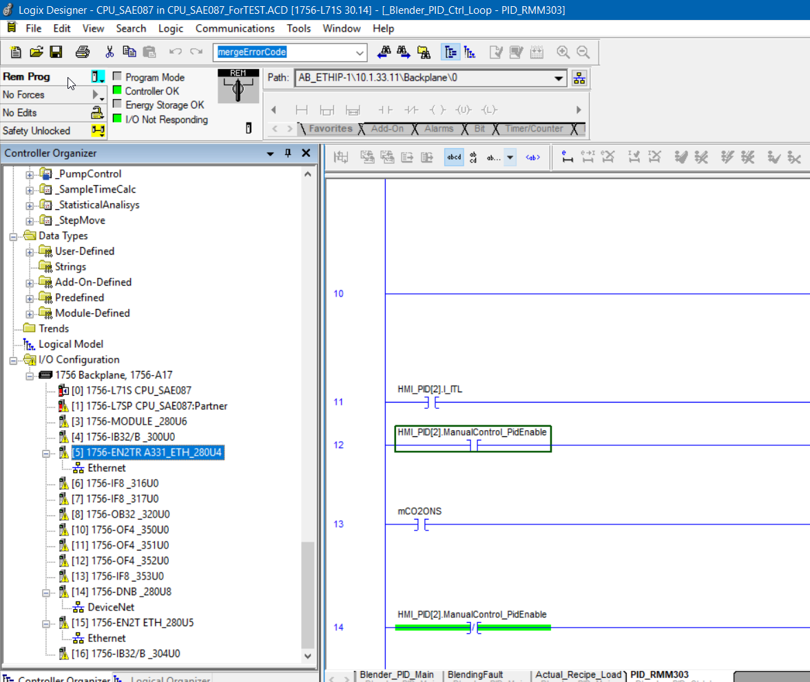Toggle the Logical Organizer toolbar icon
The image size is (810, 682).
pos(470,52)
